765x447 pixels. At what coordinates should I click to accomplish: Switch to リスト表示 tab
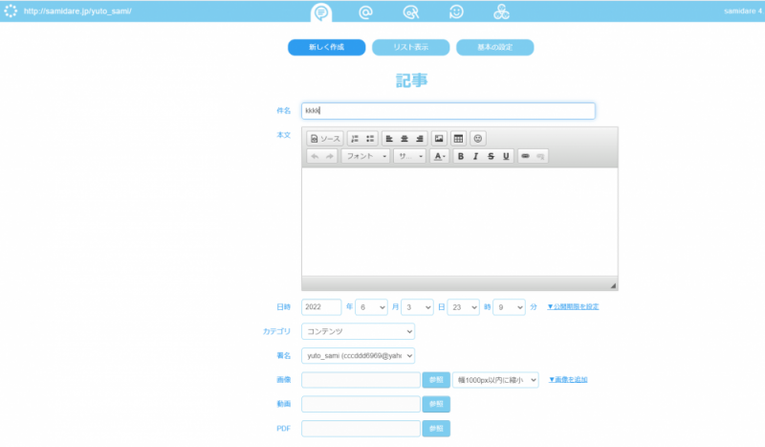tap(410, 47)
